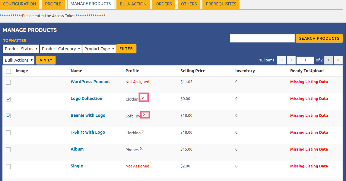This screenshot has width=346, height=181.
Task: Jump to last page of products
Action: pyautogui.click(x=338, y=60)
